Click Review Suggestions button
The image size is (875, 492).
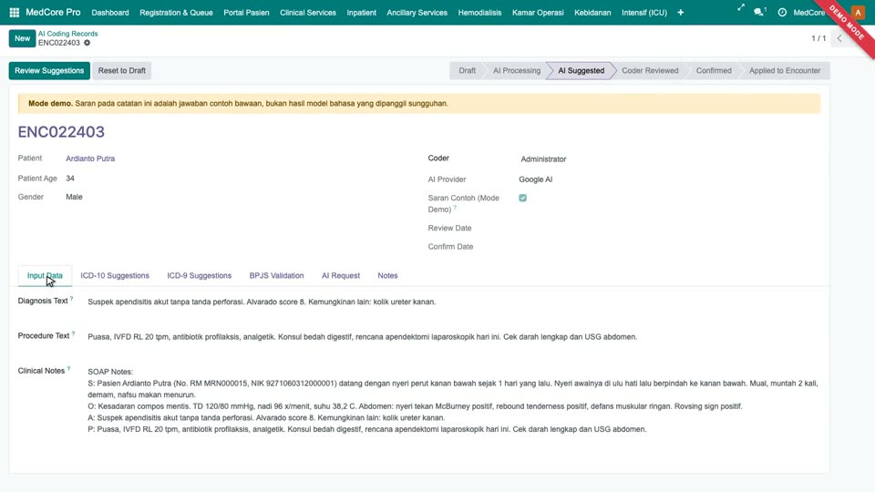[x=49, y=71]
